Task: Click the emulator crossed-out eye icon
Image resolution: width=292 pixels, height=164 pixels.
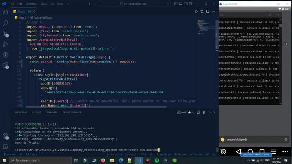Action: click(224, 152)
